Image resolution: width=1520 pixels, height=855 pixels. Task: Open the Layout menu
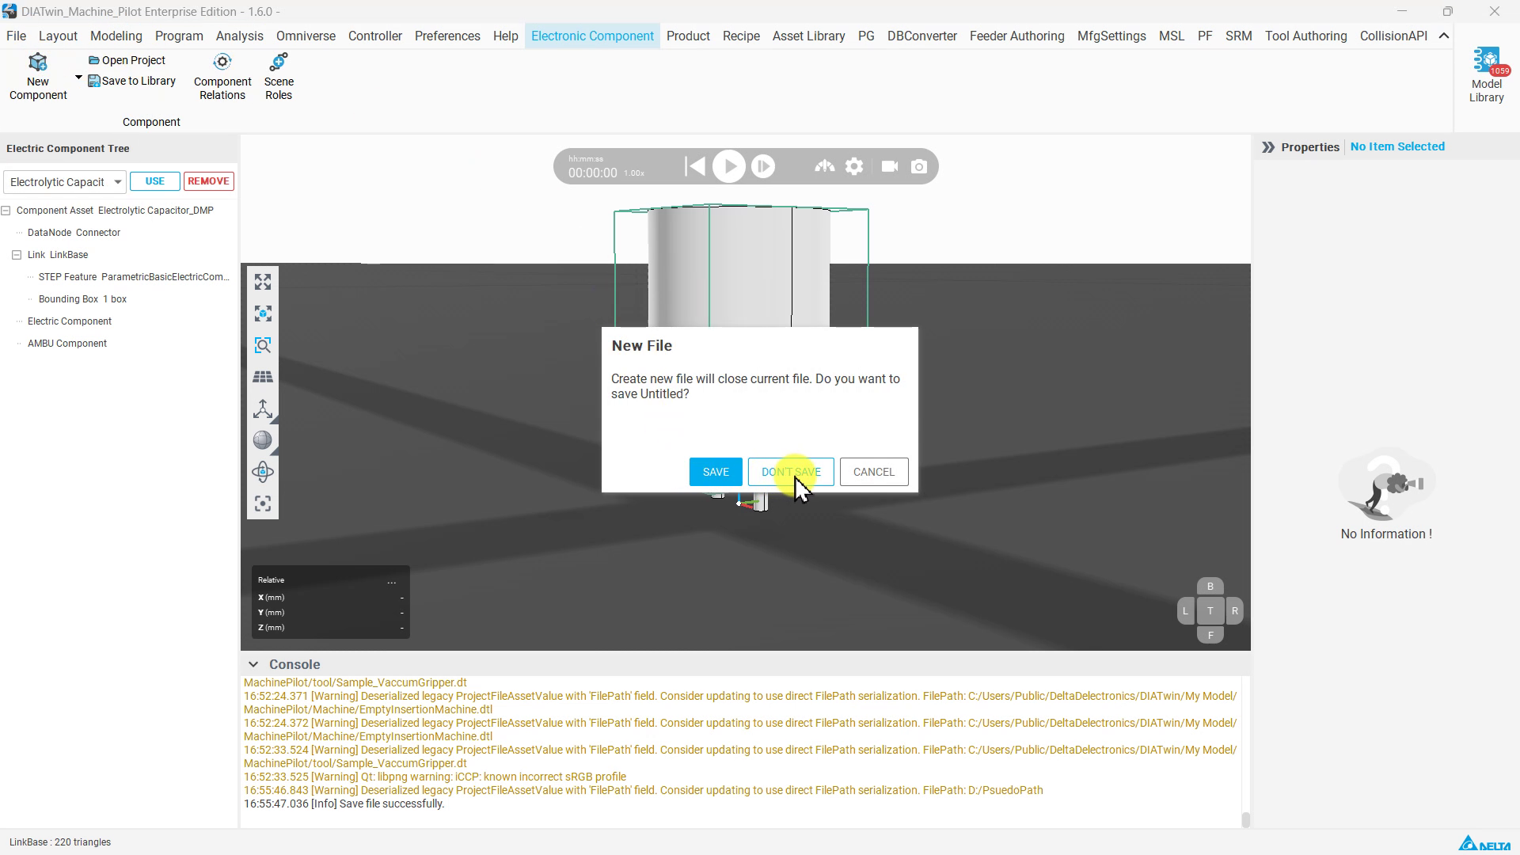coord(58,36)
